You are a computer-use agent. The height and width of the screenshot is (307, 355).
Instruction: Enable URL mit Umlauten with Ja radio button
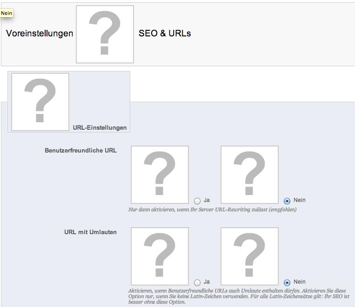pos(197,282)
